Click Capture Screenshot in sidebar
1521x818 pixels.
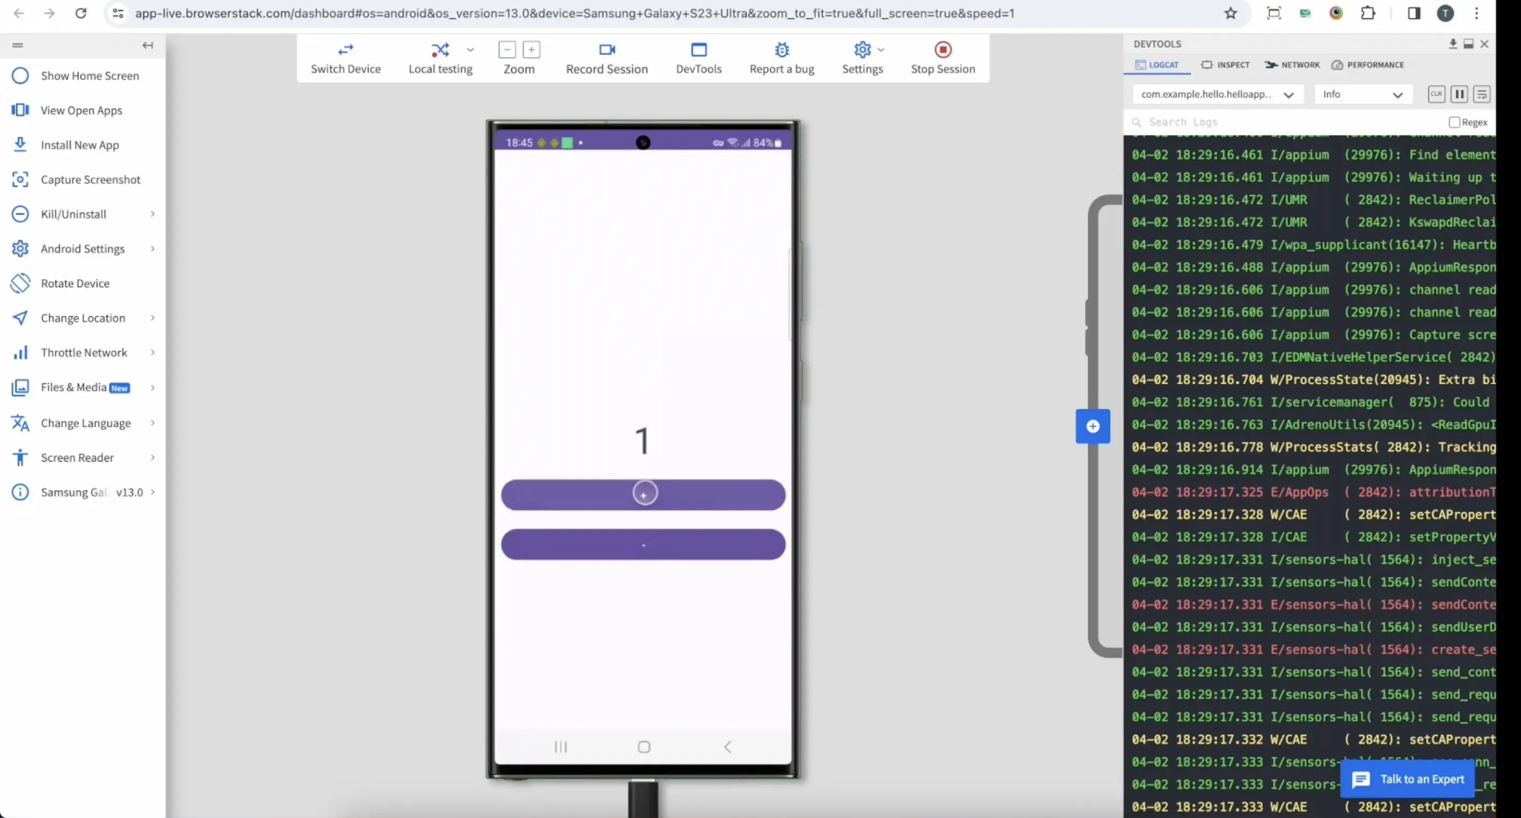tap(90, 179)
